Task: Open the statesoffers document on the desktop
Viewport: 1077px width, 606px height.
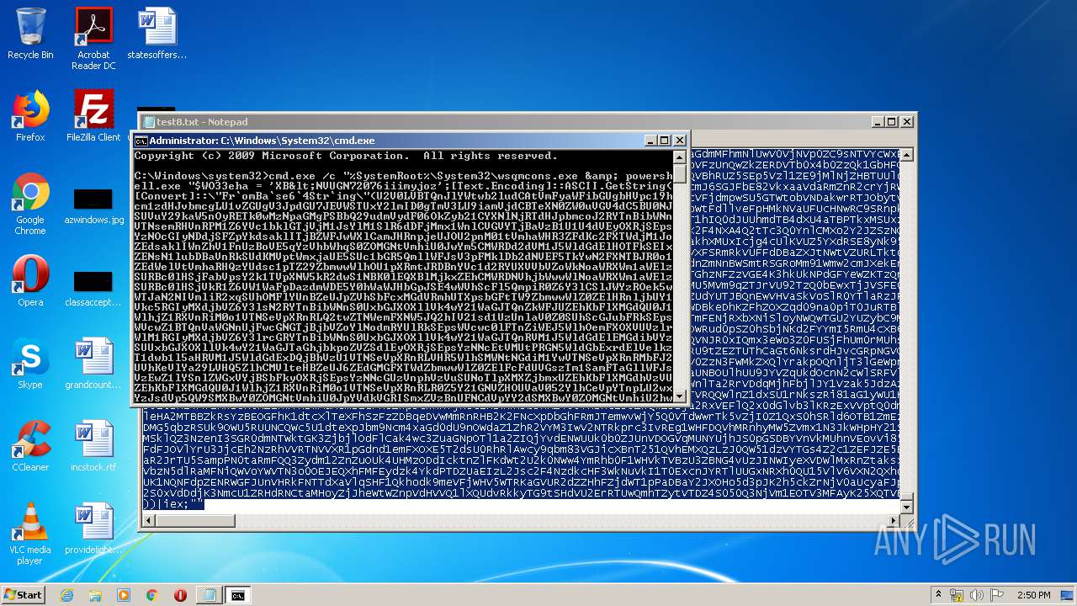Action: point(157,34)
